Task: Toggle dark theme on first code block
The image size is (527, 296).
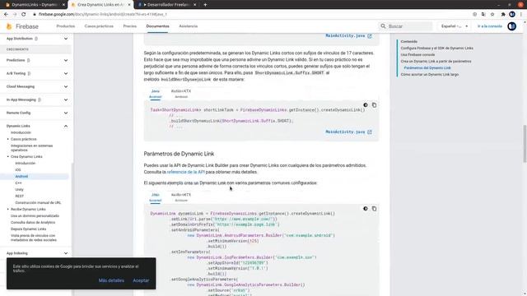Action: (366, 105)
